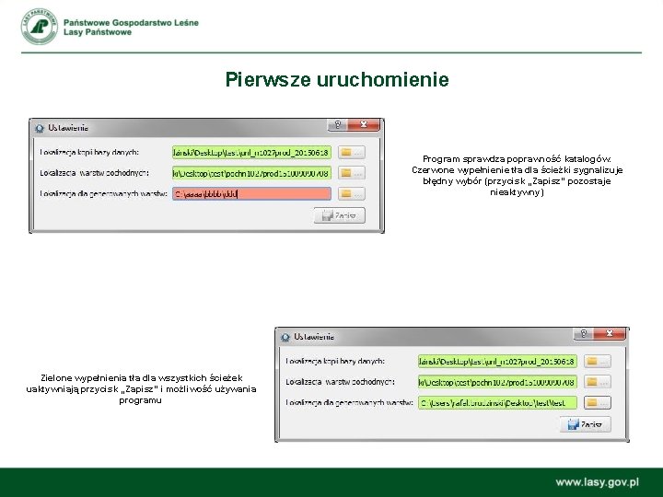
Task: Click the Lasy Państwowe logo emblem
Action: pos(40,26)
